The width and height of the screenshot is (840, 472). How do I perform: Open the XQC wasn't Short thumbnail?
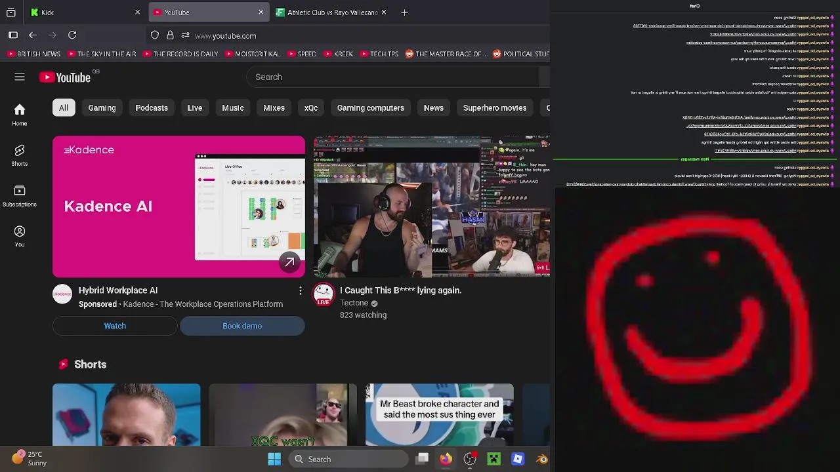point(283,414)
